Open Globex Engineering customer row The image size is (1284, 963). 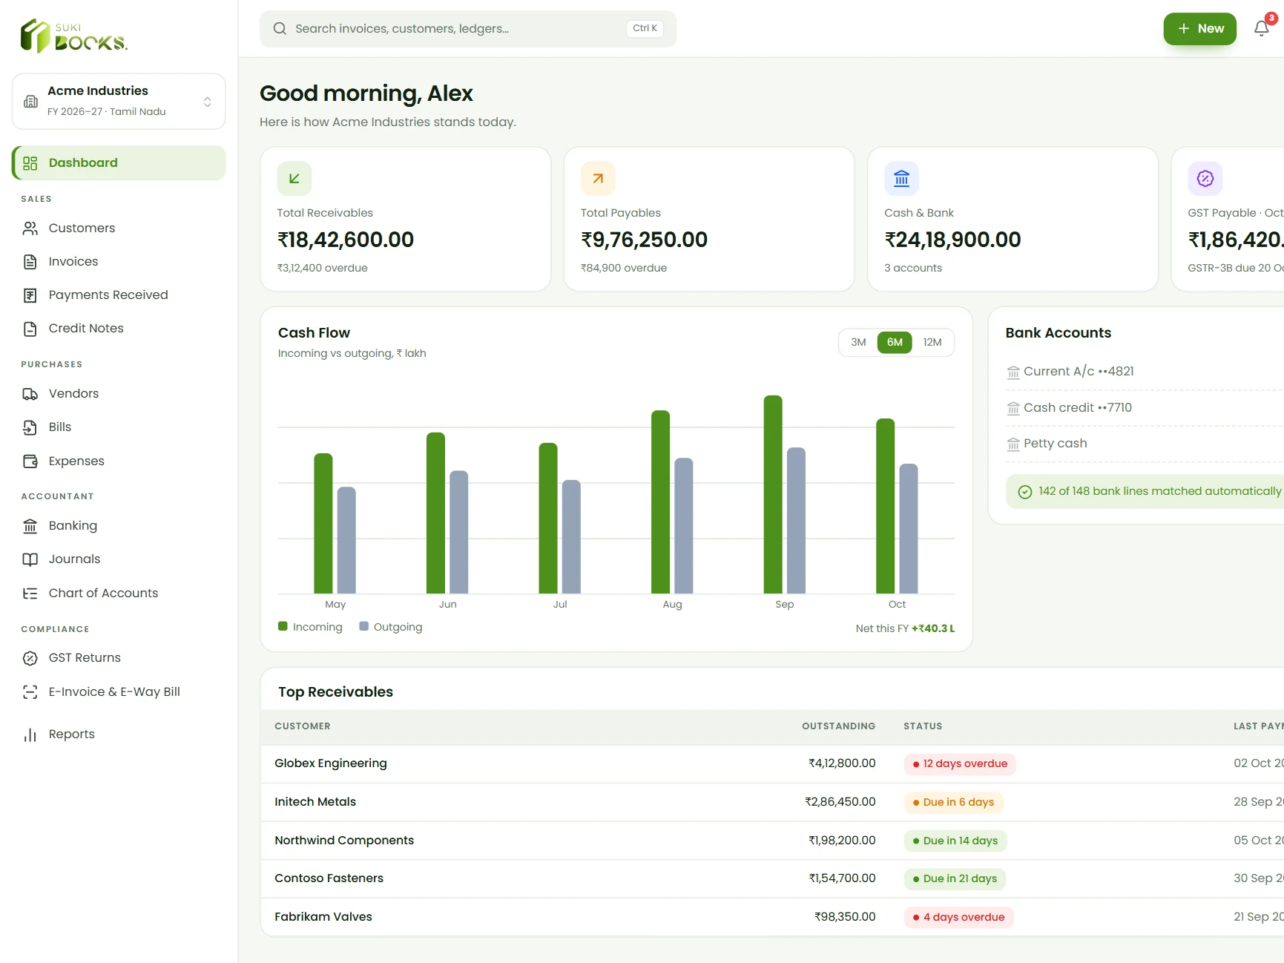tap(771, 763)
